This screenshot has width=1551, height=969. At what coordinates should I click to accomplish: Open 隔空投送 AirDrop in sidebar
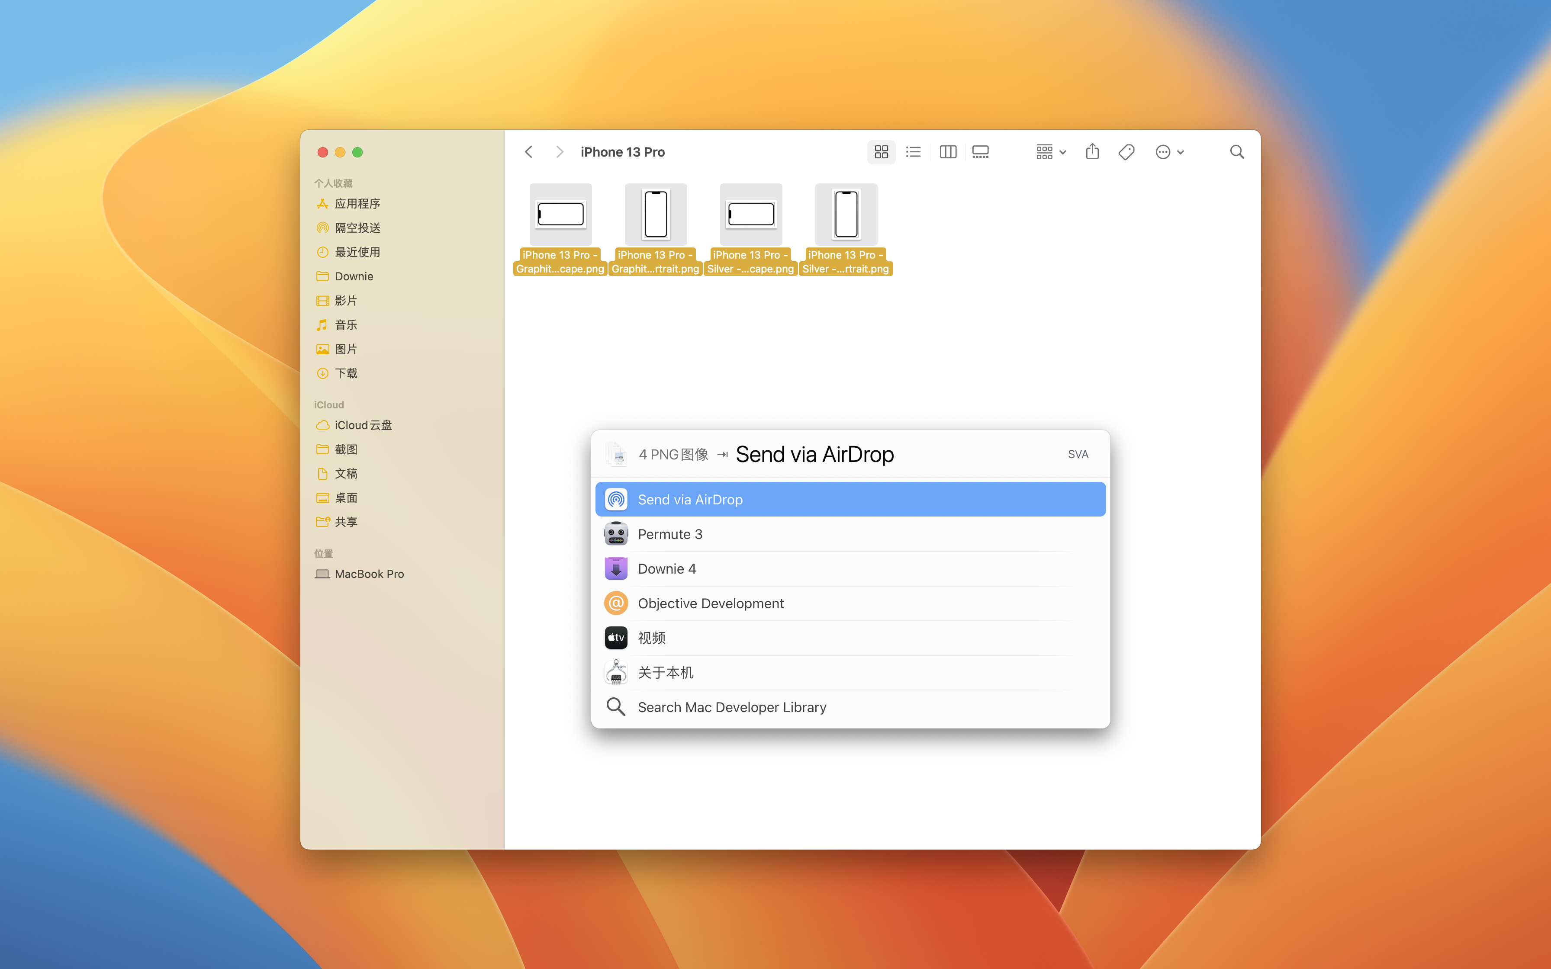[402, 228]
